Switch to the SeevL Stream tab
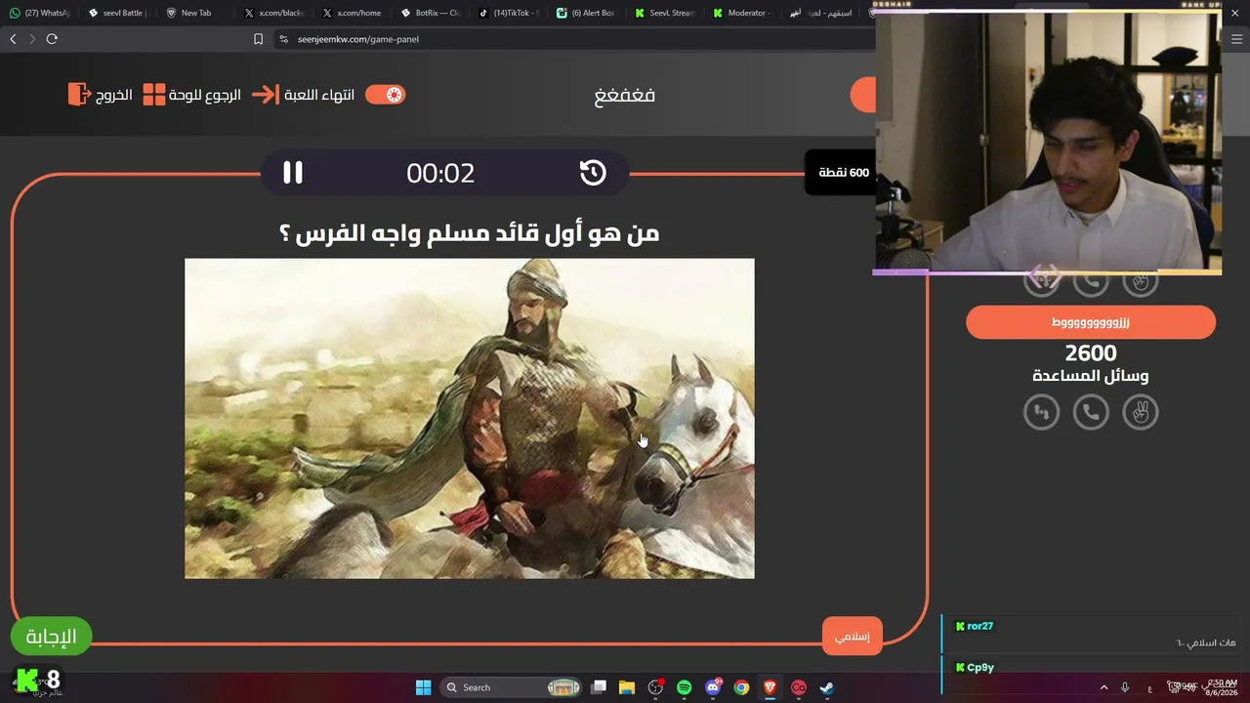 pyautogui.click(x=665, y=13)
